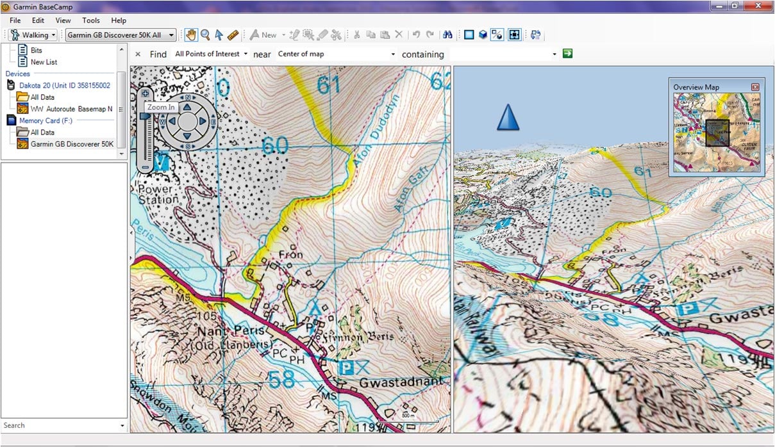Pan the map down with the south arrow
The image size is (775, 447).
point(187,136)
